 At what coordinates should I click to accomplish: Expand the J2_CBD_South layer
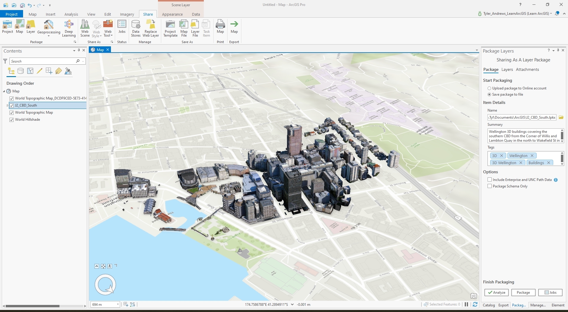tap(7, 105)
